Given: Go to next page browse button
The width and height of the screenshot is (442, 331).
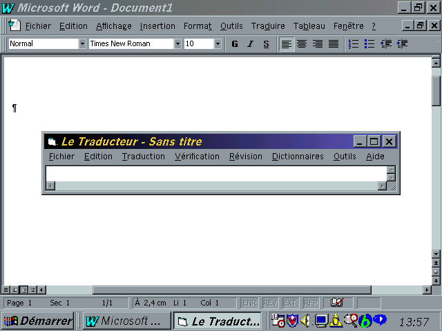Looking at the screenshot, I should pyautogui.click(x=436, y=281).
